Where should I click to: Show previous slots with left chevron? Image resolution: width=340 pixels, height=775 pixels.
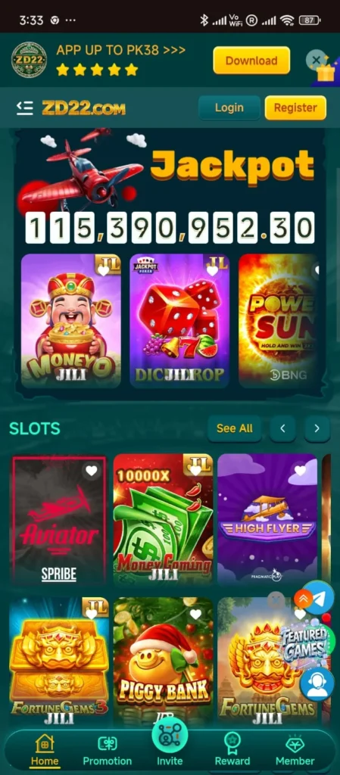tap(282, 428)
